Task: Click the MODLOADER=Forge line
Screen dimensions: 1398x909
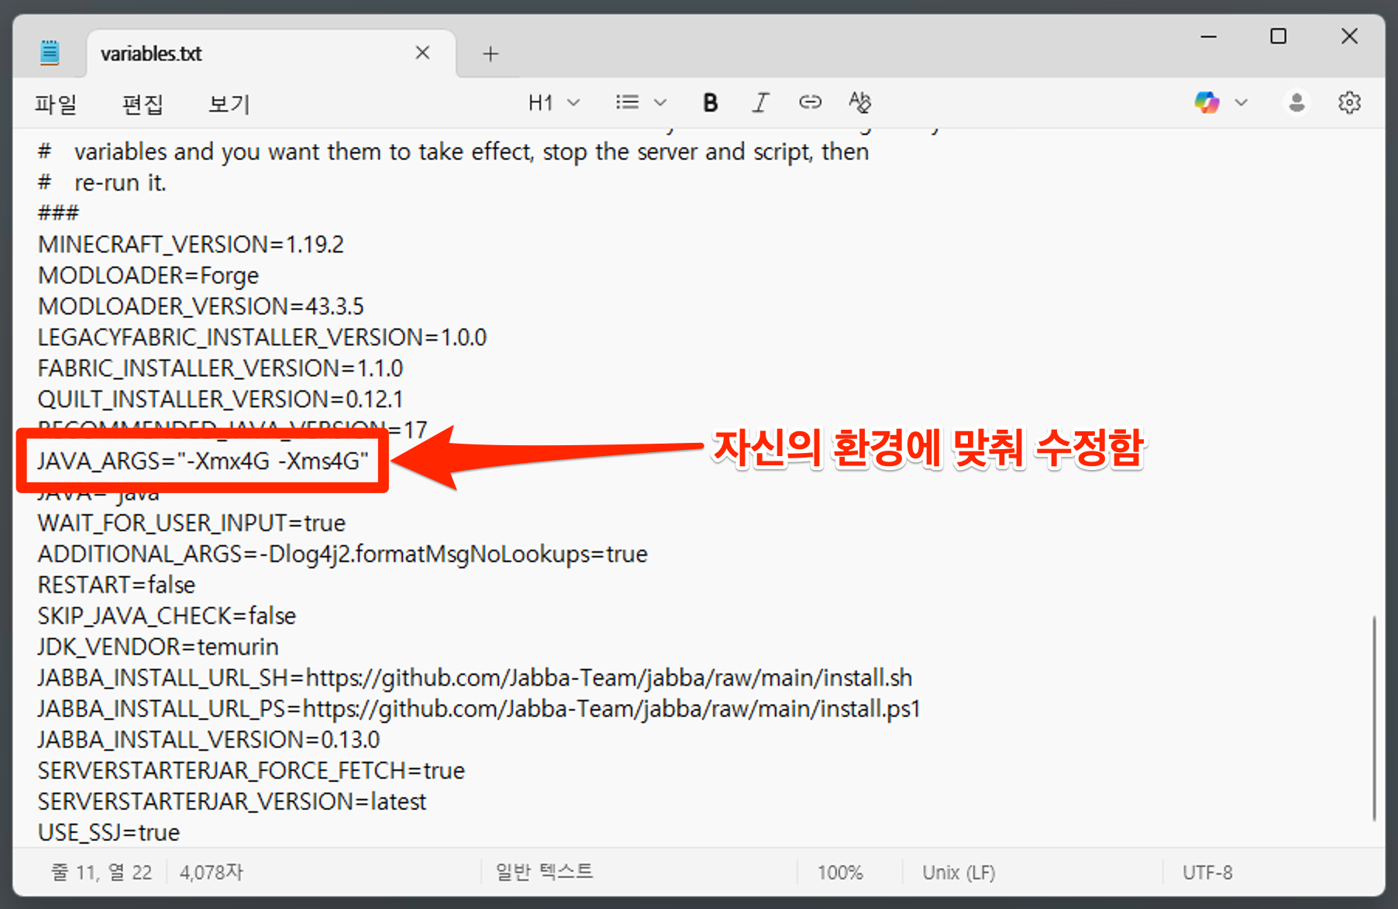Action: point(148,276)
